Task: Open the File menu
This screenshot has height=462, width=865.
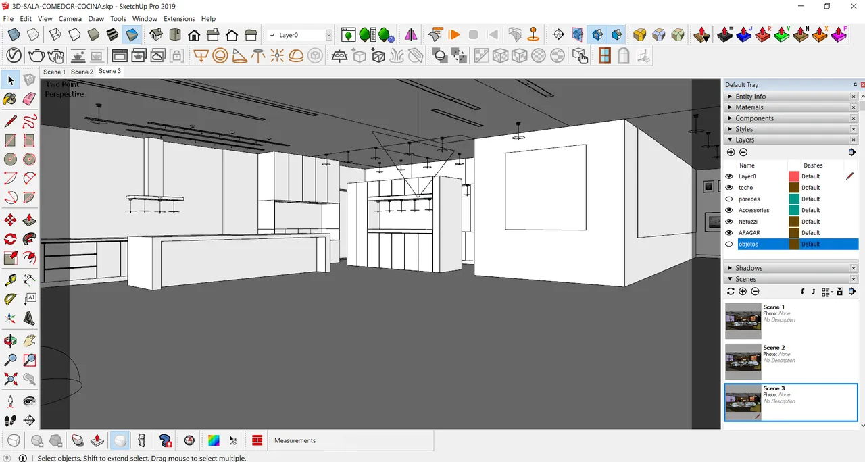Action: (8, 19)
